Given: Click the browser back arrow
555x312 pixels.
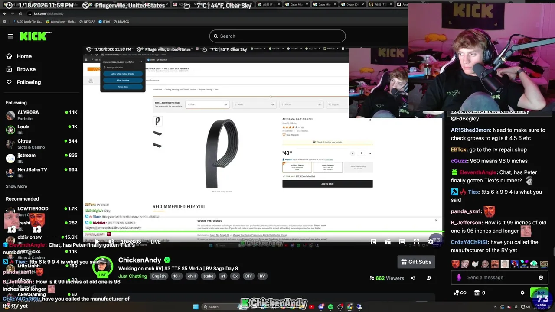Looking at the screenshot, I should 5,13.
